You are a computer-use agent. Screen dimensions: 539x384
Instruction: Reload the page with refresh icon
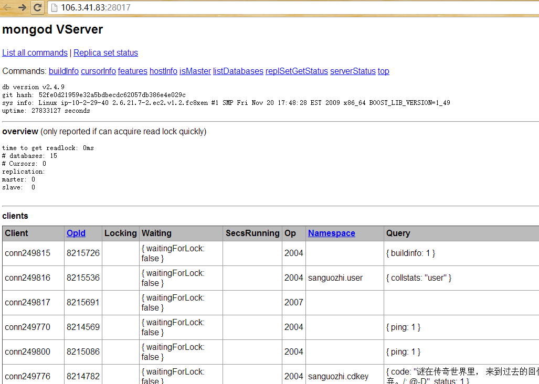(x=37, y=7)
